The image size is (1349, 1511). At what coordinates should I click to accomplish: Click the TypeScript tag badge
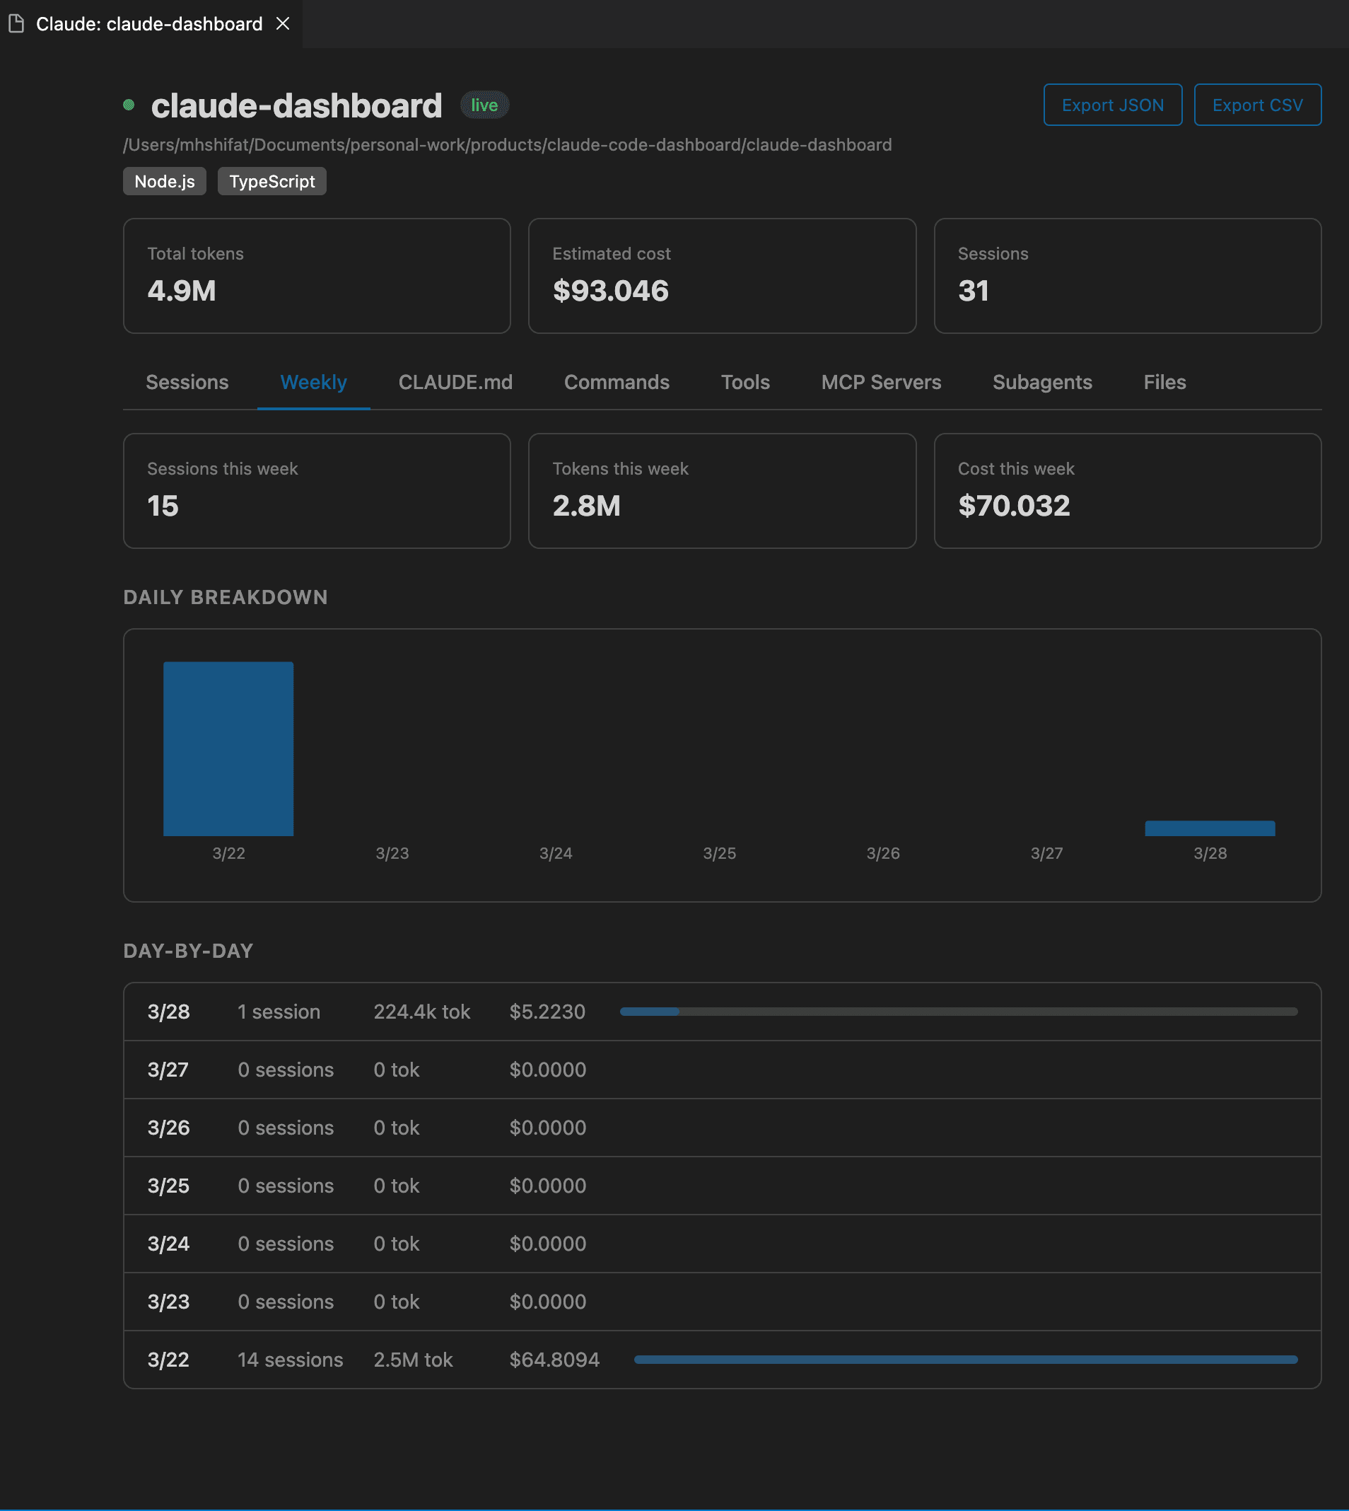click(272, 182)
